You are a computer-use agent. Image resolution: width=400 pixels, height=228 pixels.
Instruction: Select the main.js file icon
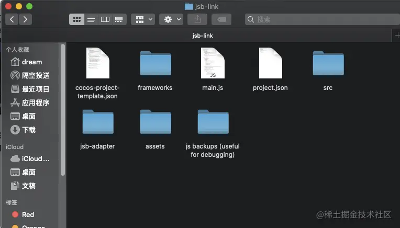click(x=213, y=63)
